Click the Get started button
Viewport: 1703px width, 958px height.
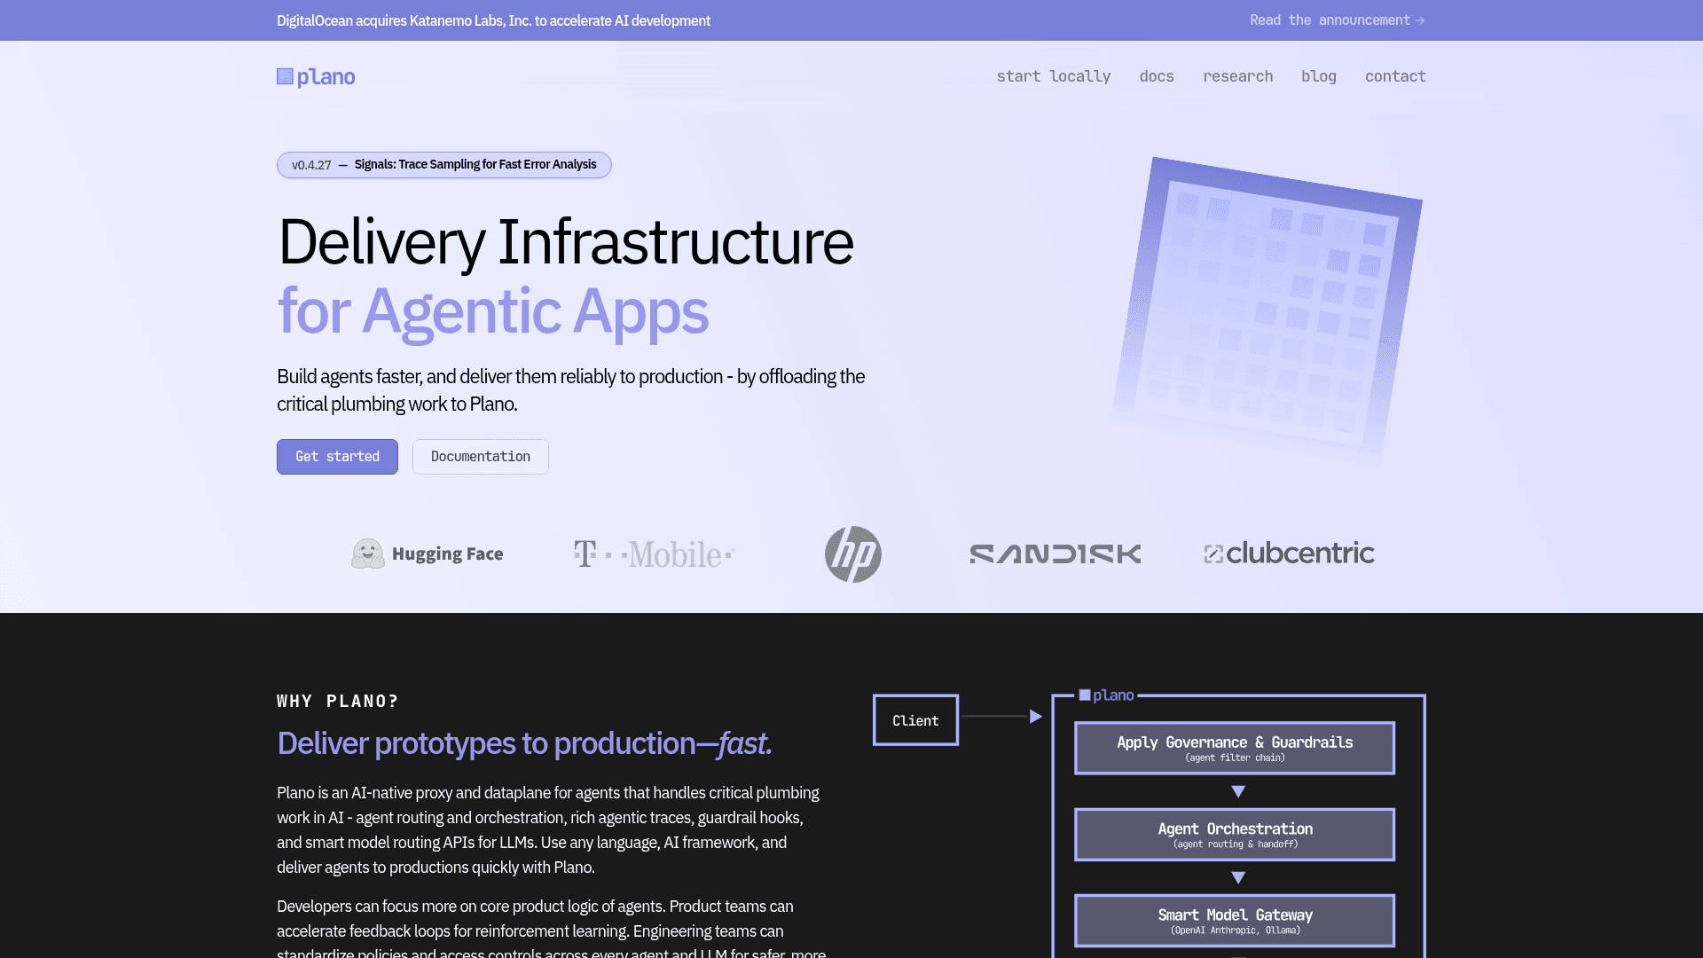[x=337, y=457]
